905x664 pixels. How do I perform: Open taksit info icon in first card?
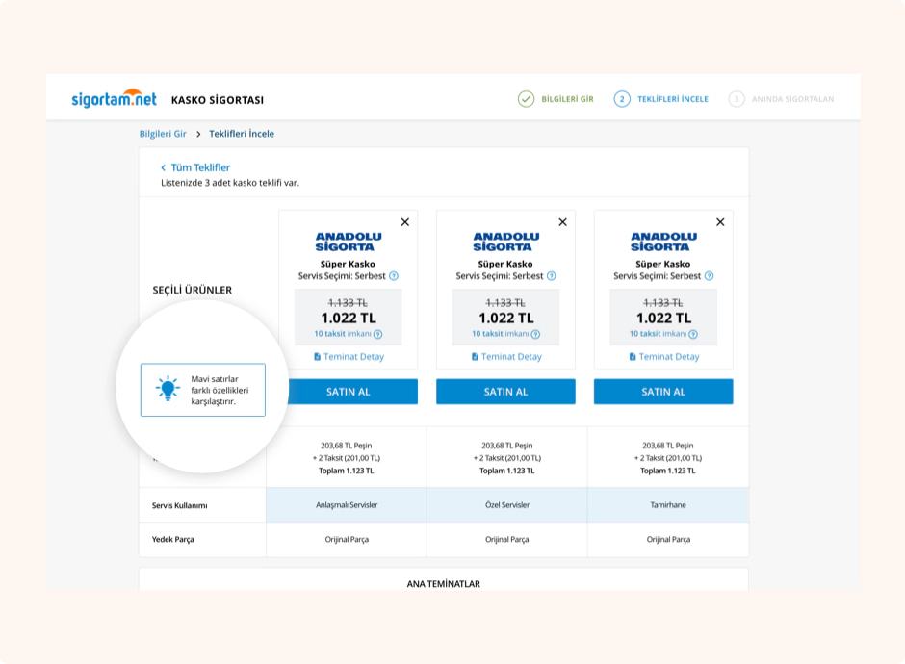click(x=378, y=334)
